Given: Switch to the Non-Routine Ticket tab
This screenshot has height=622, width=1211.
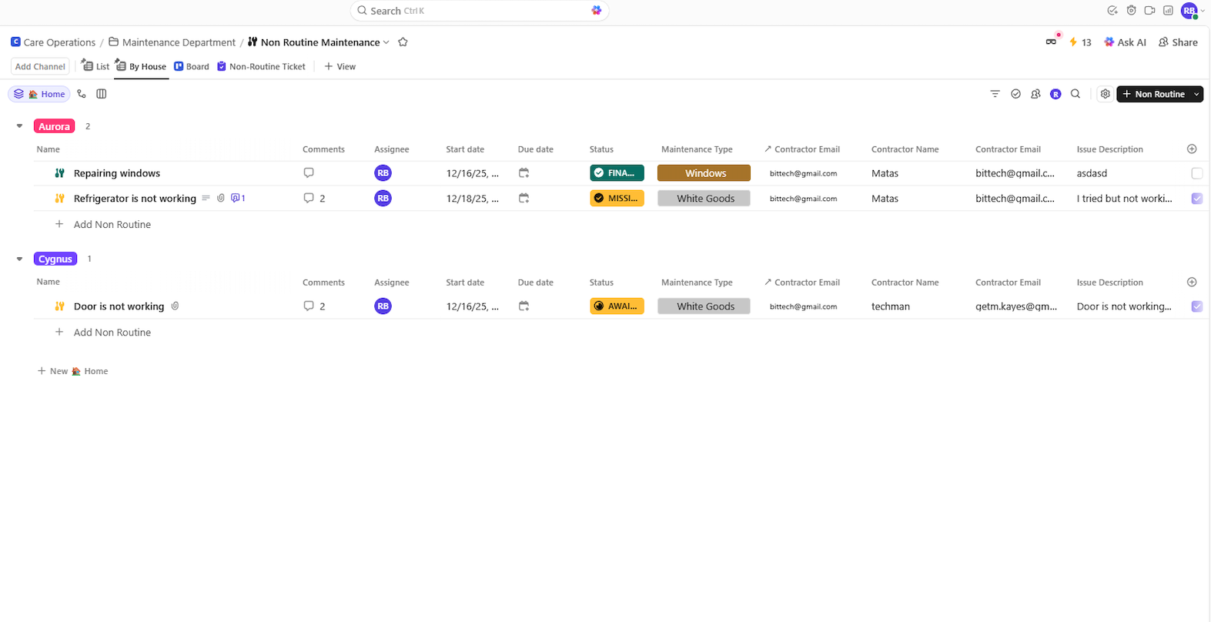Looking at the screenshot, I should [x=261, y=67].
